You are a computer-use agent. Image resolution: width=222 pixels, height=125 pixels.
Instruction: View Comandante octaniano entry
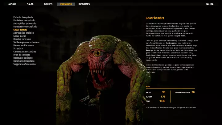(x=25, y=52)
